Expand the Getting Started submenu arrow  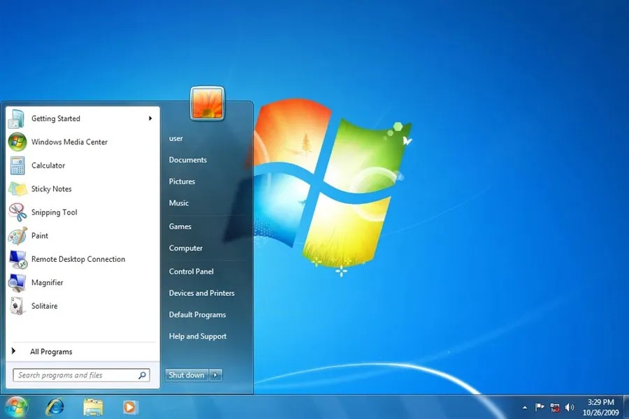coord(150,118)
